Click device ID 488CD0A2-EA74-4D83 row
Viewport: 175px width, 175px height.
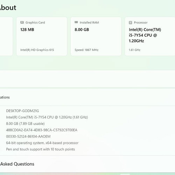42,130
